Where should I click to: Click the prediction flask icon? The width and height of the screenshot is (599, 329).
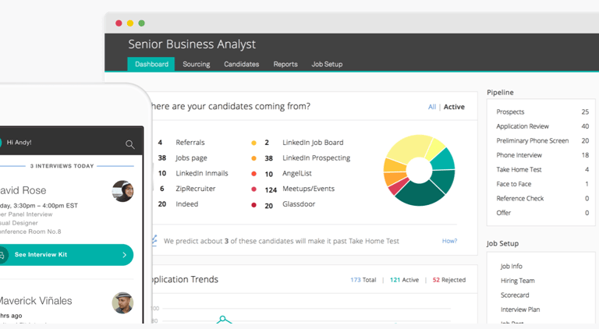(x=154, y=241)
